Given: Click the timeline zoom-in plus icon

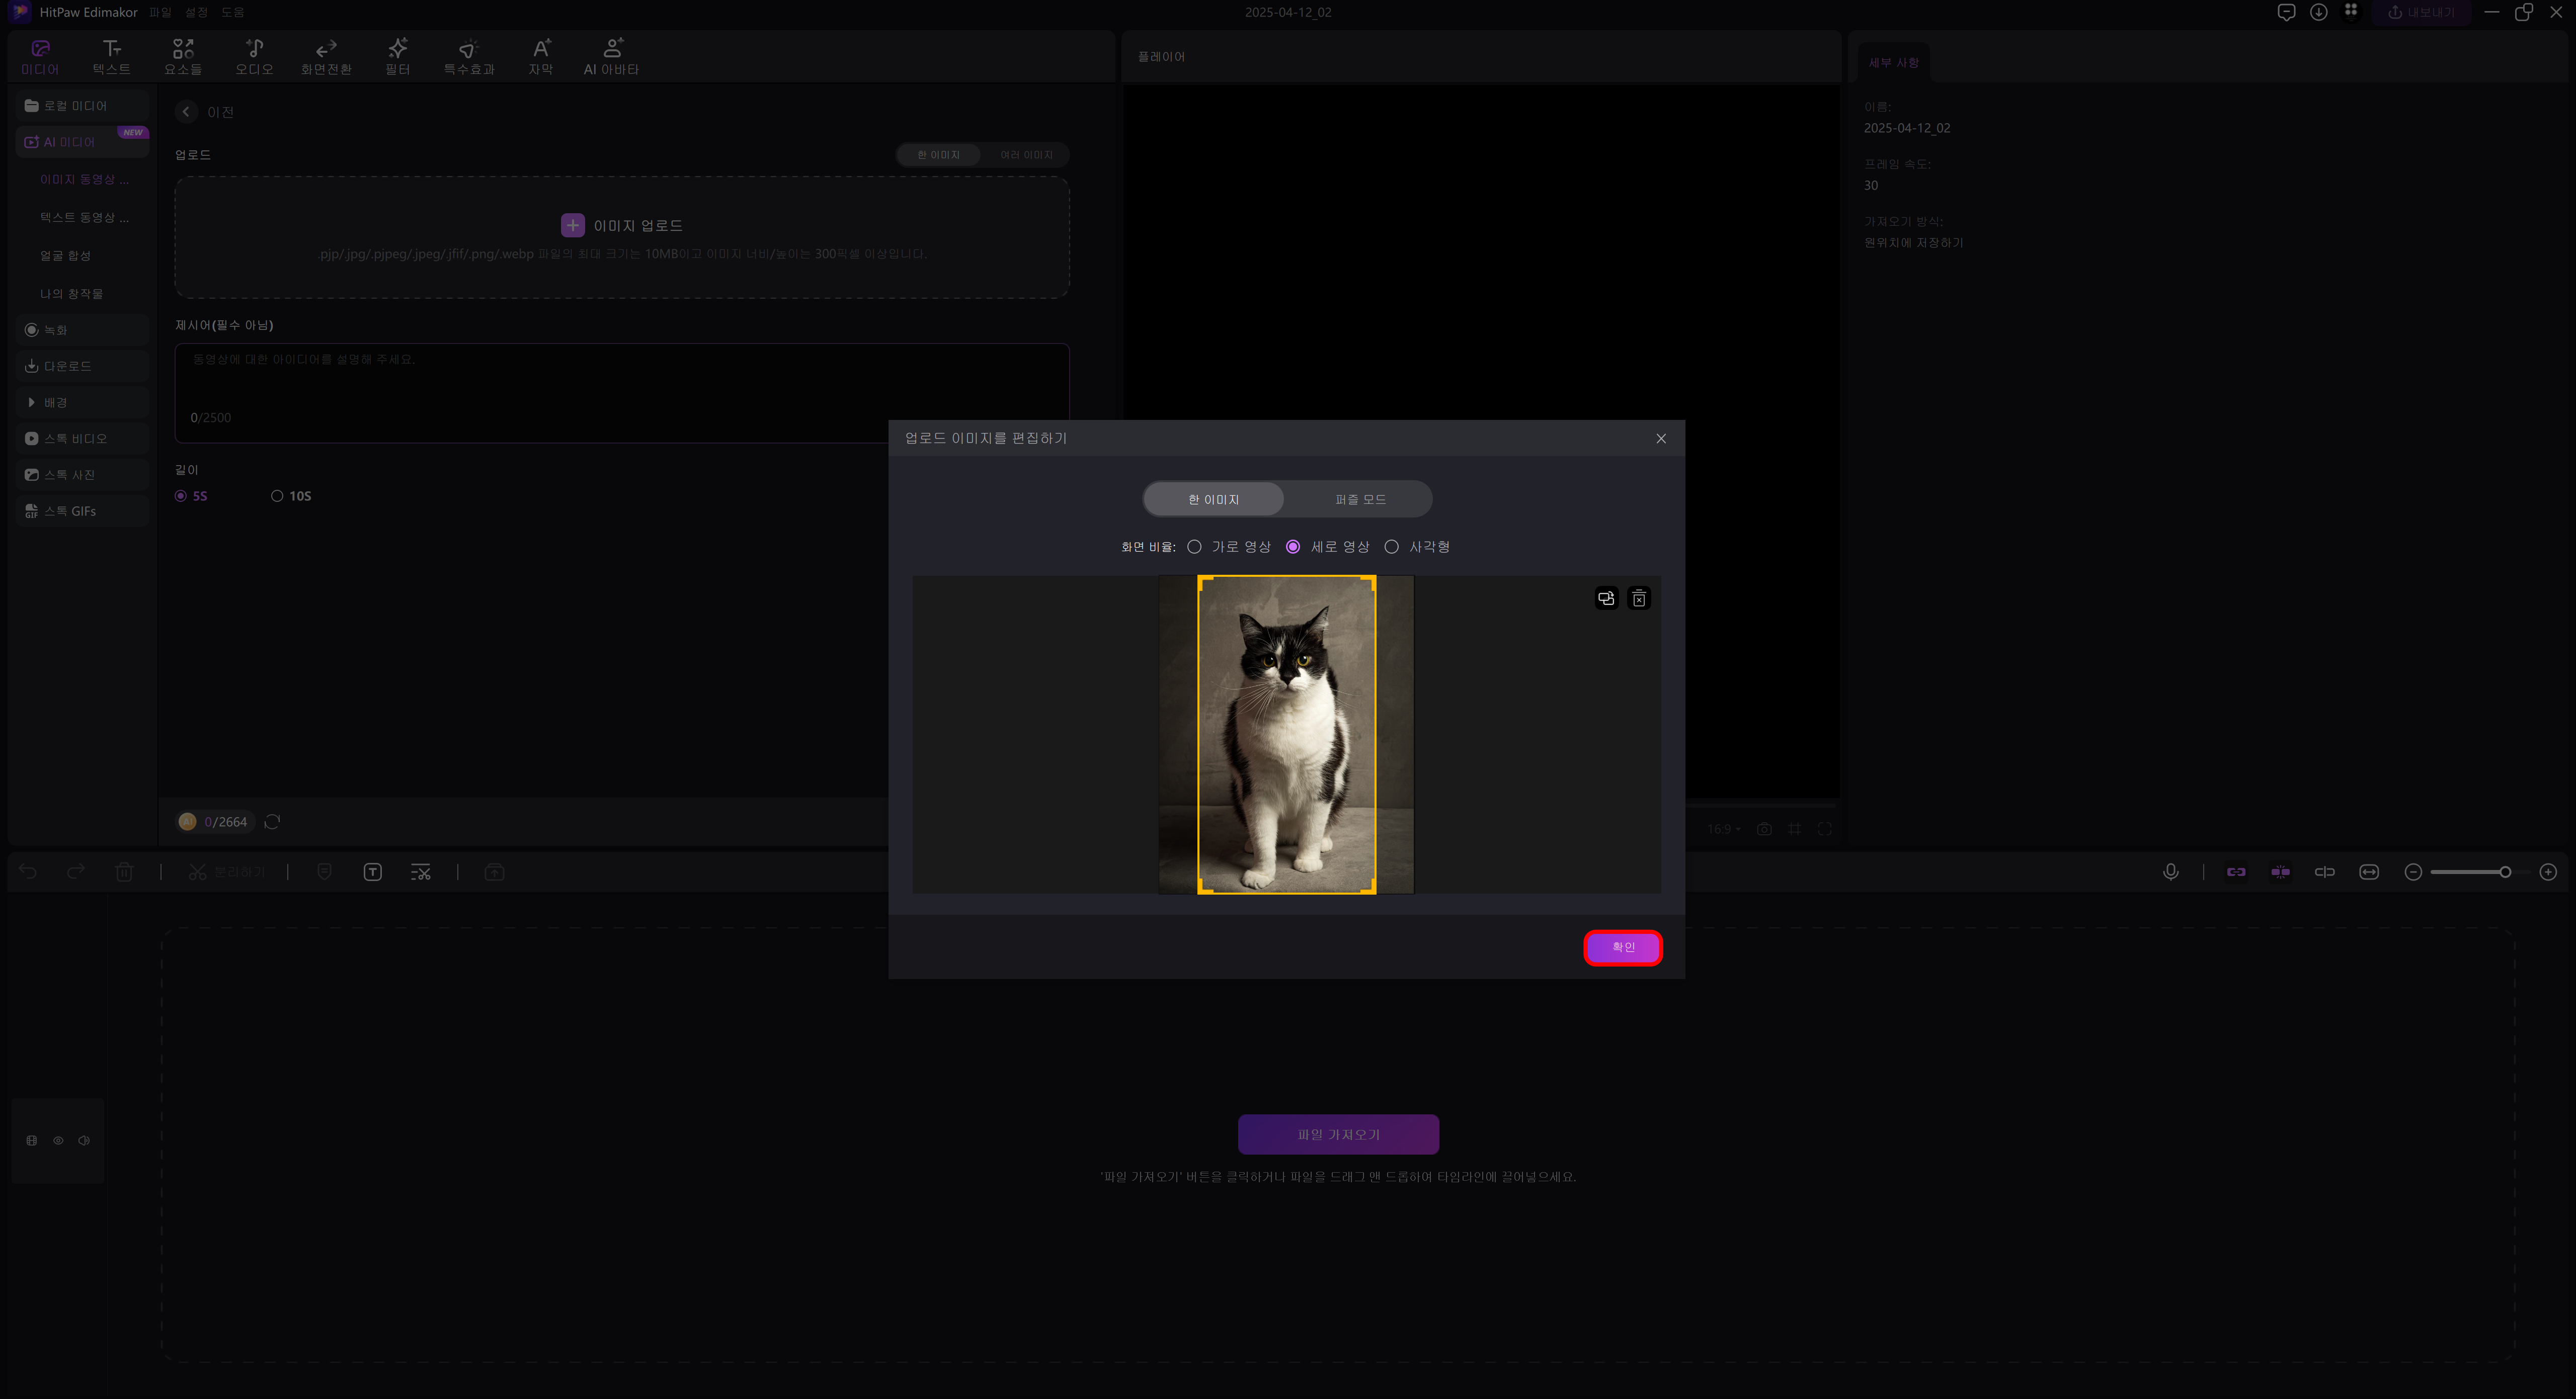Looking at the screenshot, I should (x=2549, y=872).
